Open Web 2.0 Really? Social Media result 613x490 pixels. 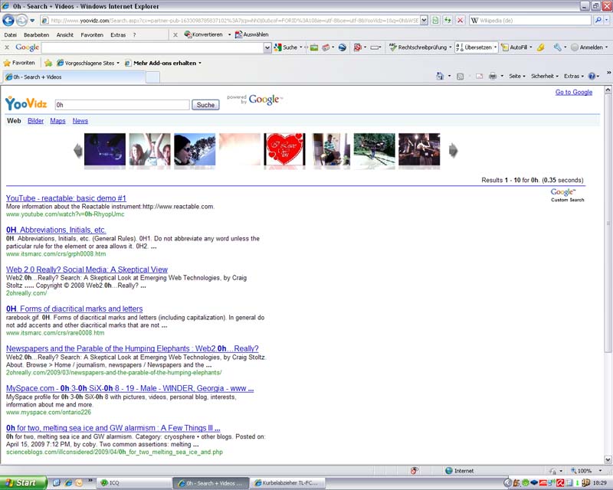[x=87, y=269]
